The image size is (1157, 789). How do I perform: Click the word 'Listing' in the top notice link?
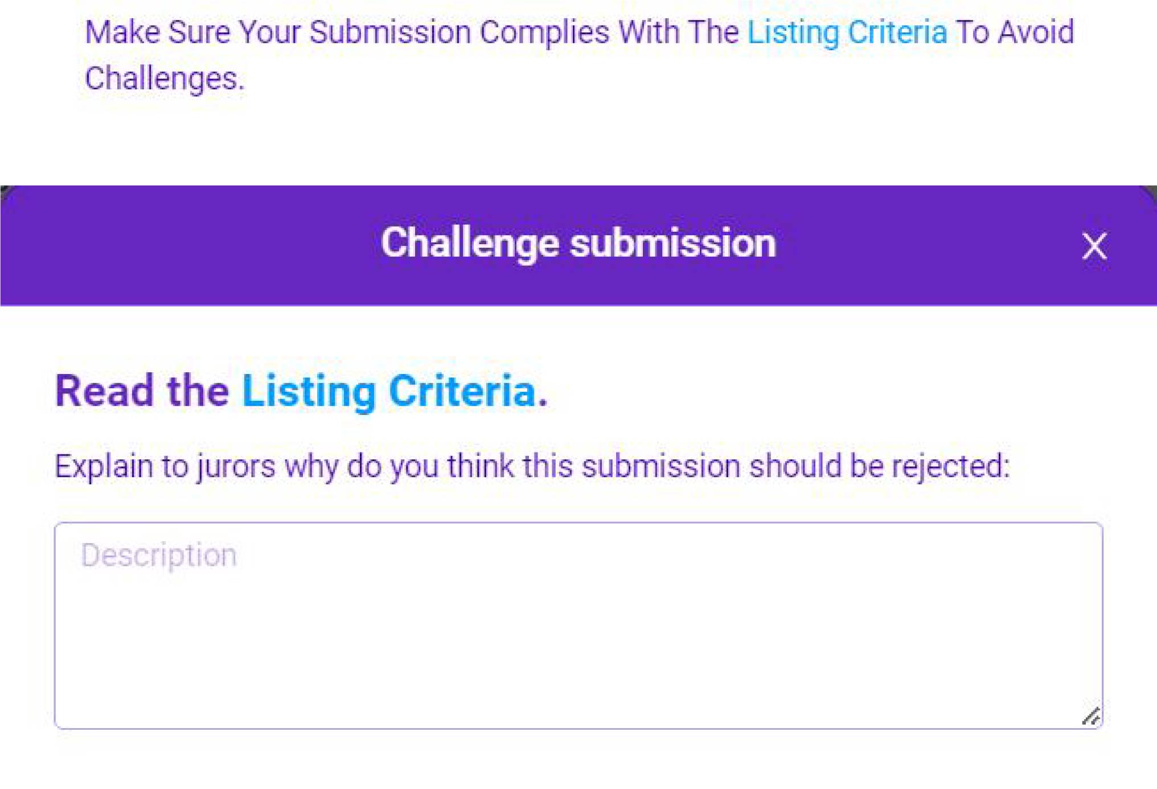point(793,32)
